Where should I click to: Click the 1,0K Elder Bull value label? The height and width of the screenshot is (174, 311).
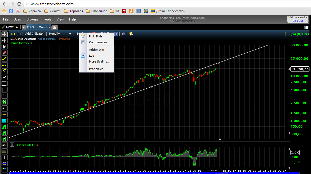pos(295,152)
